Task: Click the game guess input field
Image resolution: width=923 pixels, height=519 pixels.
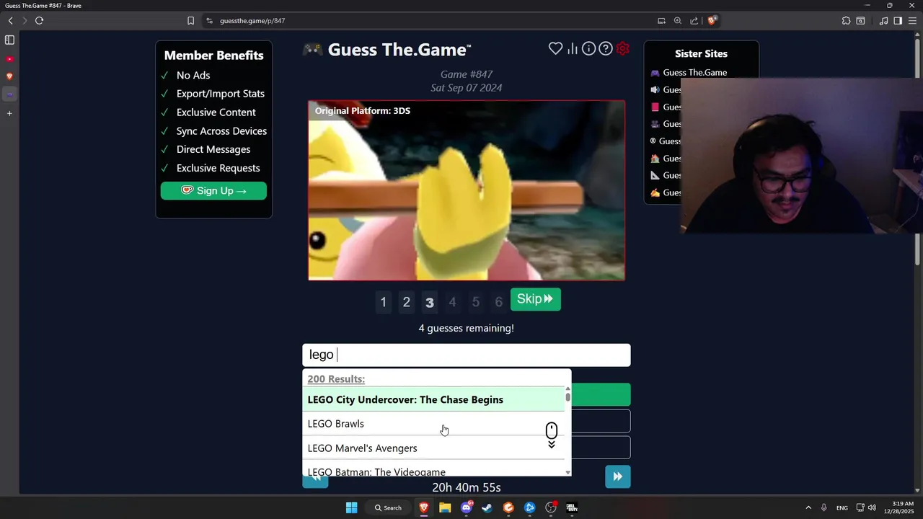Action: 467,355
